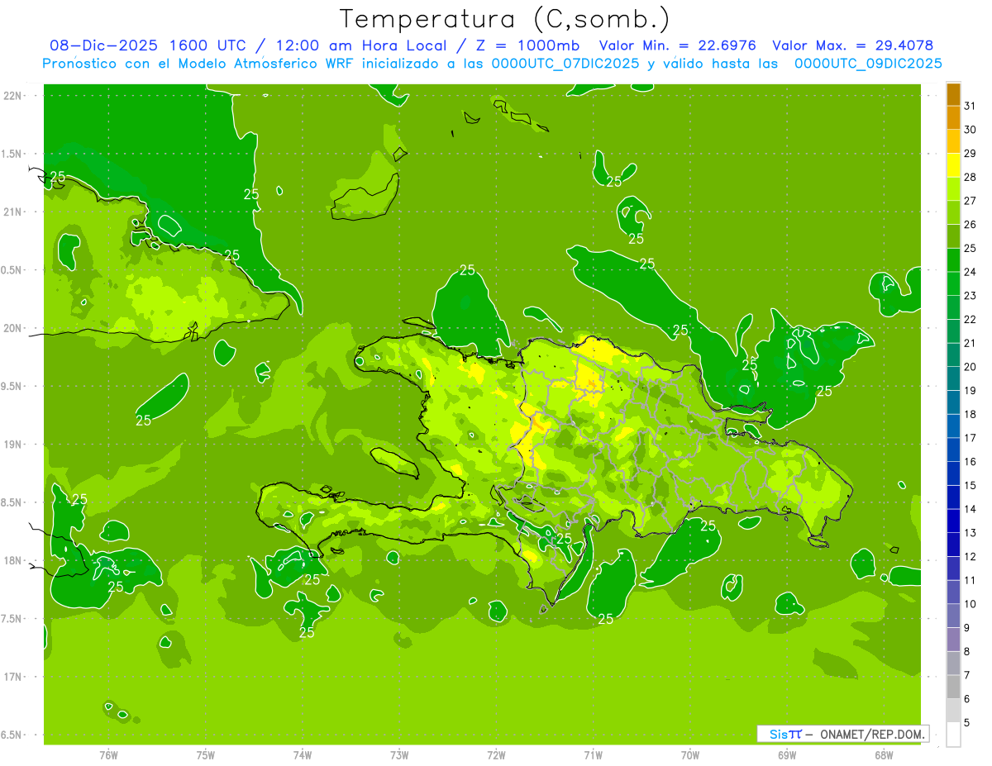The width and height of the screenshot is (992, 766).
Task: Click the map title 'Temperatura (C,somb.)'
Action: click(x=505, y=19)
